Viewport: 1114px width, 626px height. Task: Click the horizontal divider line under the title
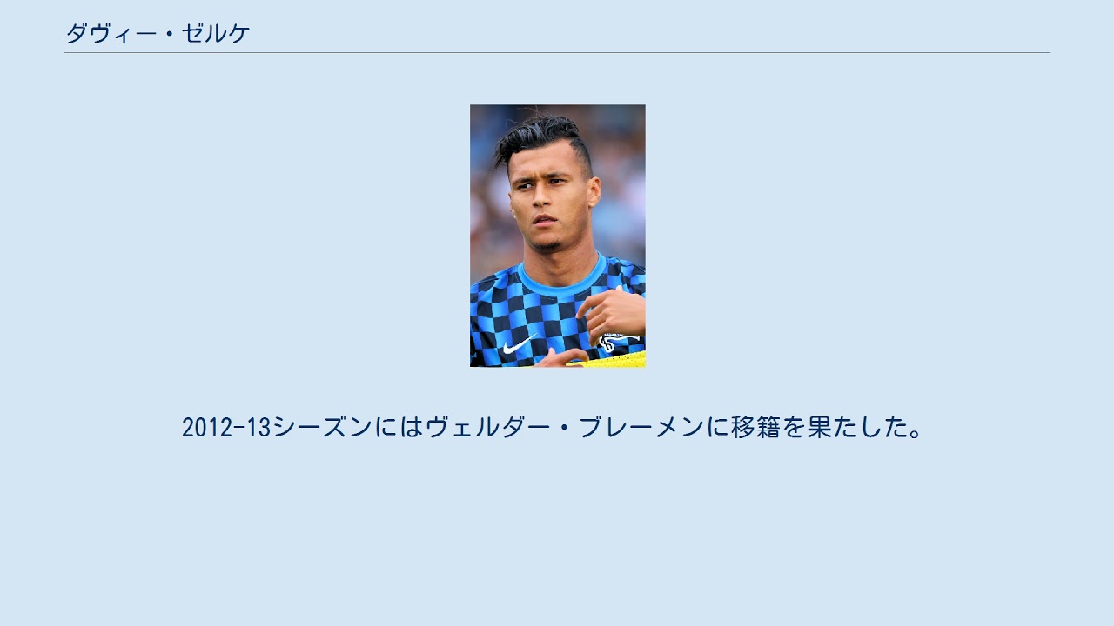pyautogui.click(x=557, y=53)
